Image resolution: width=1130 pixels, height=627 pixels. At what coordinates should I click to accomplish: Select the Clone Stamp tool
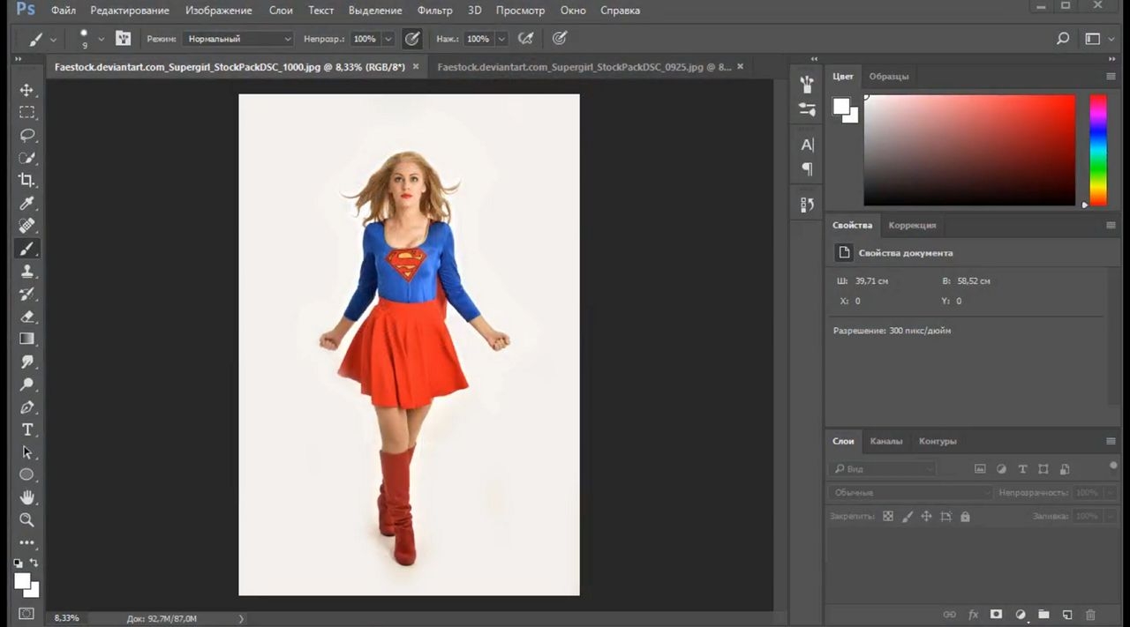pyautogui.click(x=26, y=271)
